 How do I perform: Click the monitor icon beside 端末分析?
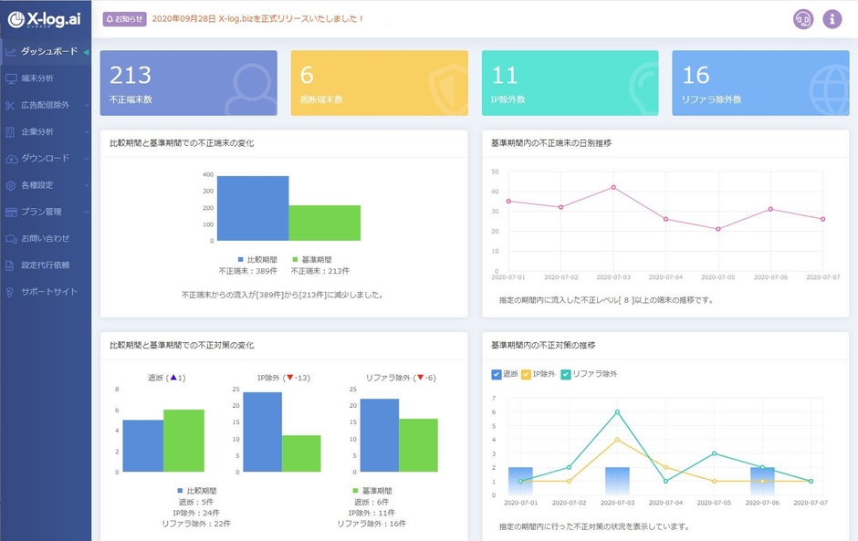coord(11,78)
